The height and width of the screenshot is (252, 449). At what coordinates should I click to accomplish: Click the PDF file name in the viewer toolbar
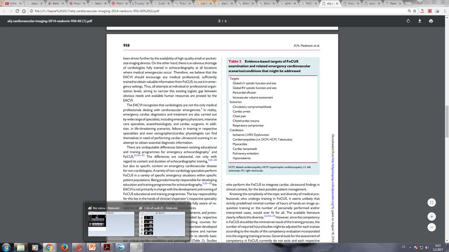[x=50, y=21]
